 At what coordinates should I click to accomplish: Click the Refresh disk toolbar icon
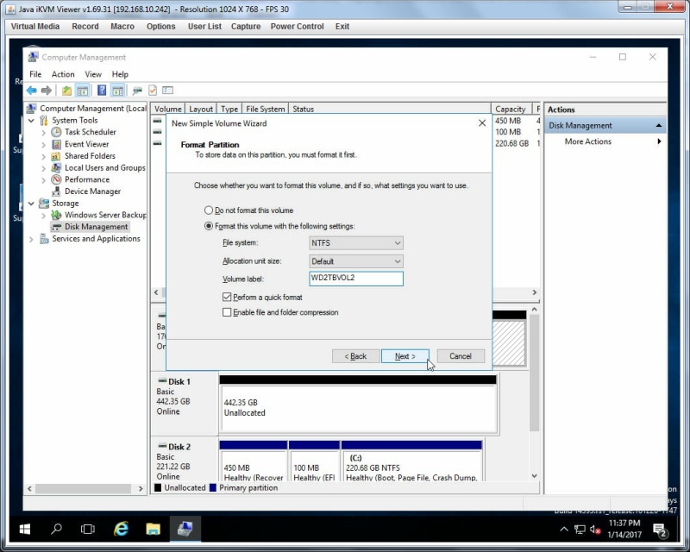point(137,91)
